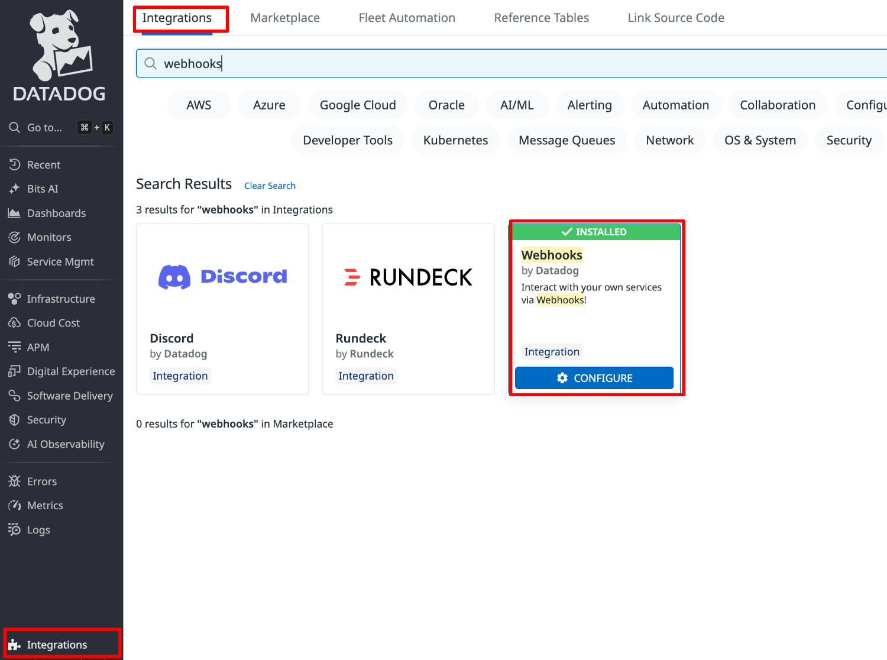887x660 pixels.
Task: Click the Software Delivery icon
Action: (x=15, y=396)
